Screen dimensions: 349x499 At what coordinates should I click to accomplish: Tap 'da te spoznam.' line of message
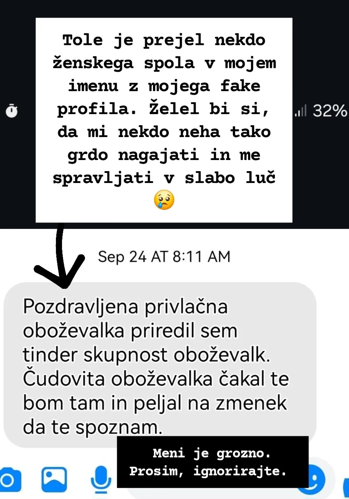(x=93, y=427)
